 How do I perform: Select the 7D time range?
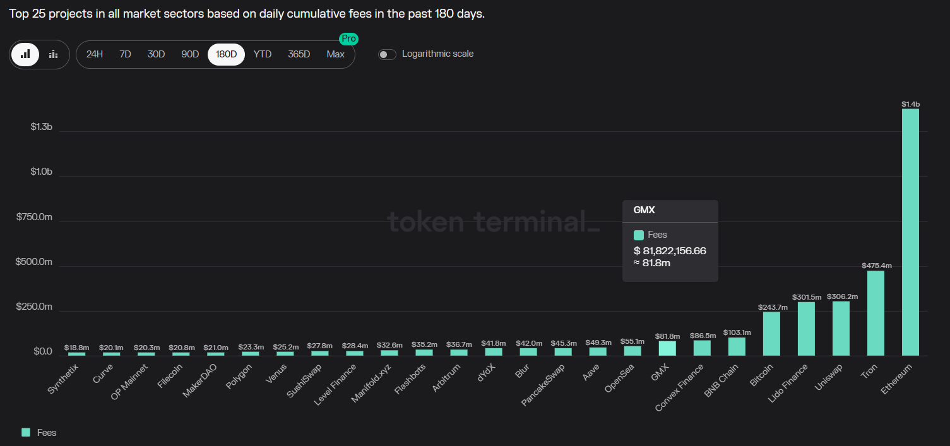(x=125, y=54)
